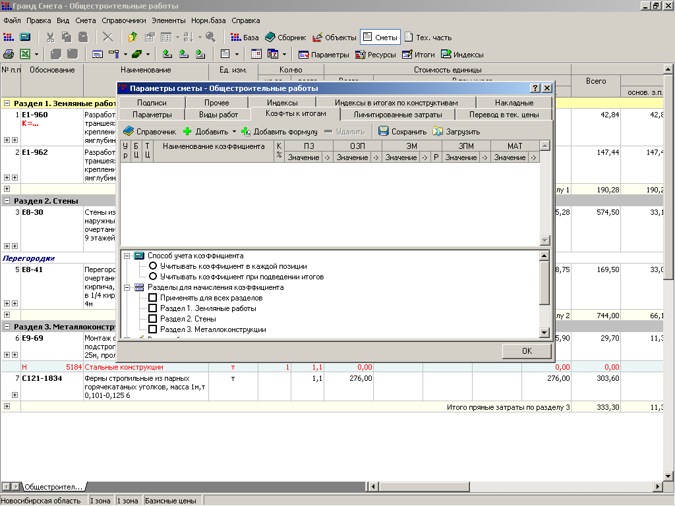This screenshot has width=675, height=506.
Task: Click Базисные цены in status bar
Action: click(171, 501)
